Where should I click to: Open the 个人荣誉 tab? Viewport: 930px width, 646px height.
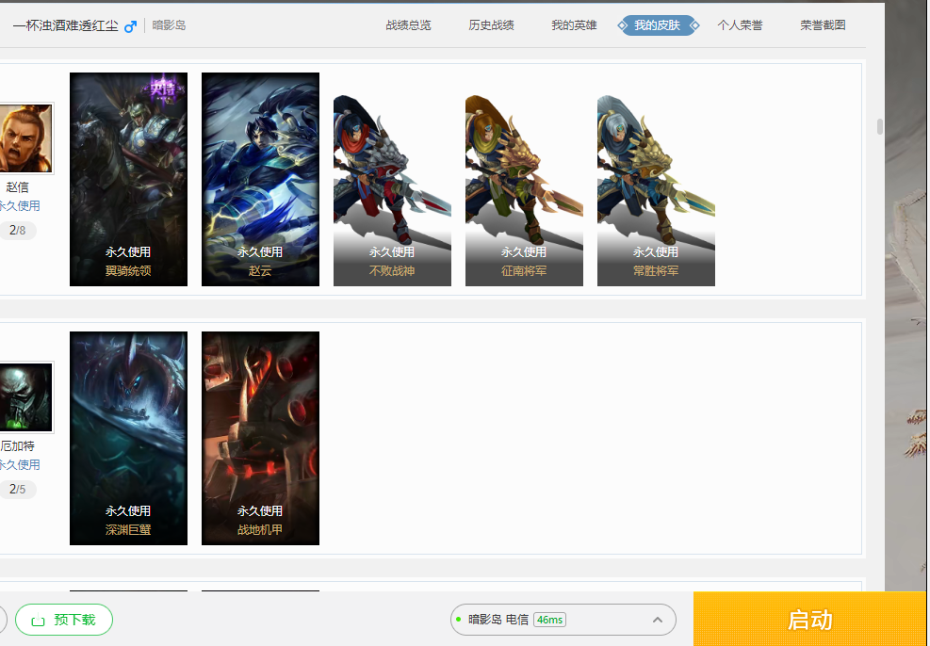[740, 25]
